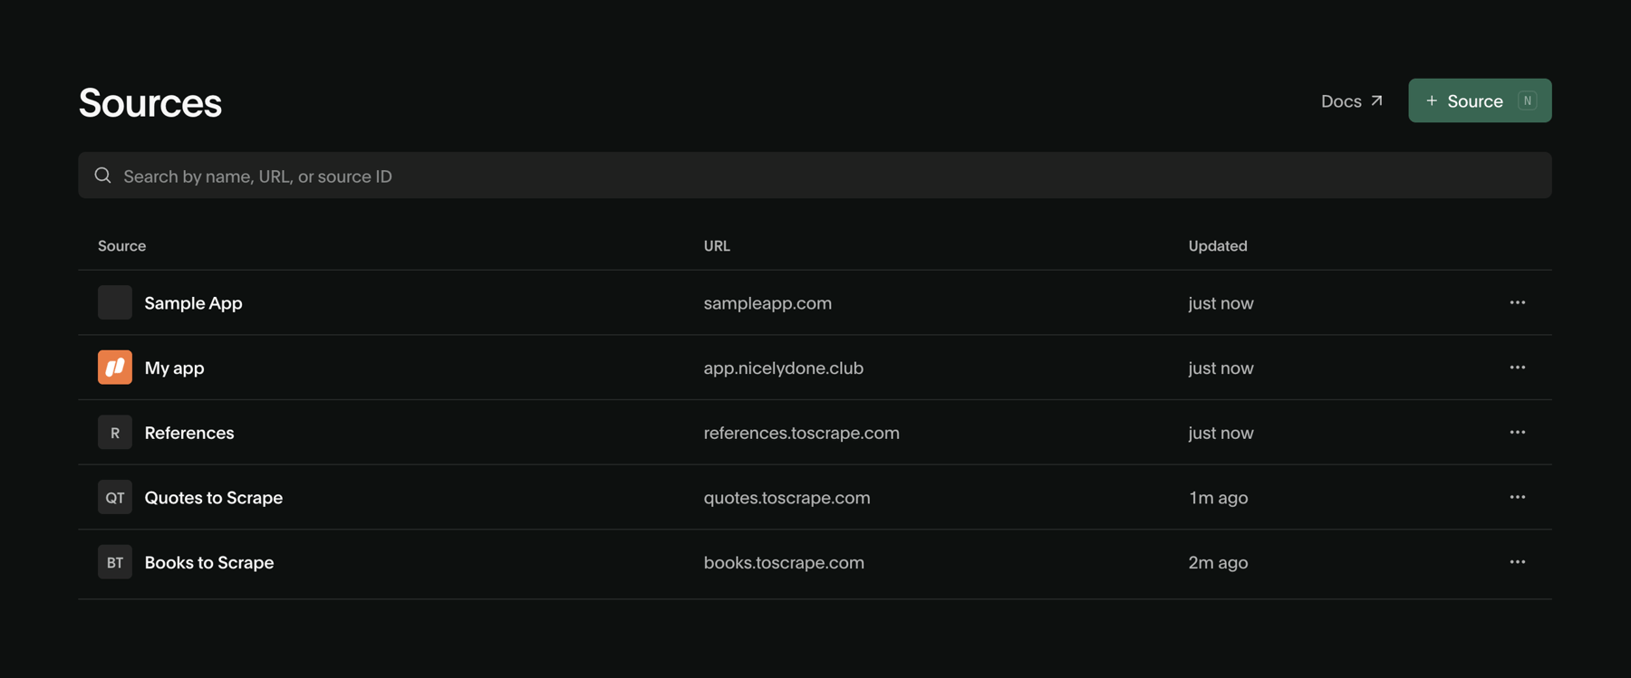Screen dimensions: 1631x678
Task: Open the ellipsis menu for Books to Scrape
Action: pos(1518,562)
